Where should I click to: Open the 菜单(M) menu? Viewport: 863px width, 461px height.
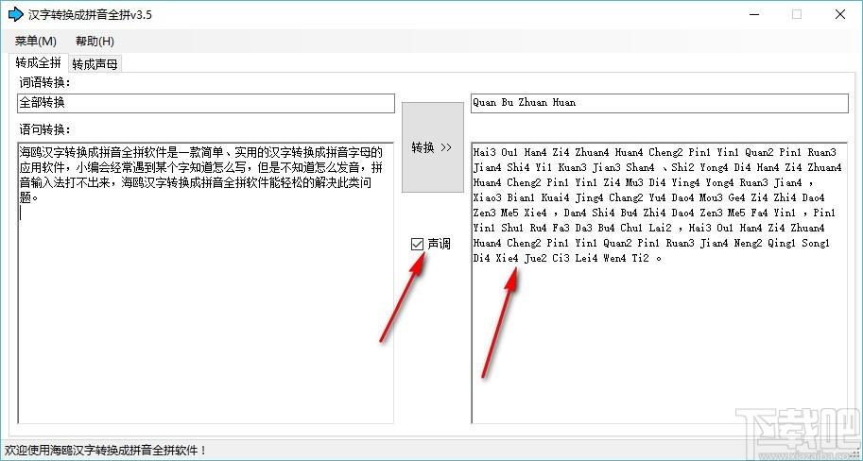(36, 42)
